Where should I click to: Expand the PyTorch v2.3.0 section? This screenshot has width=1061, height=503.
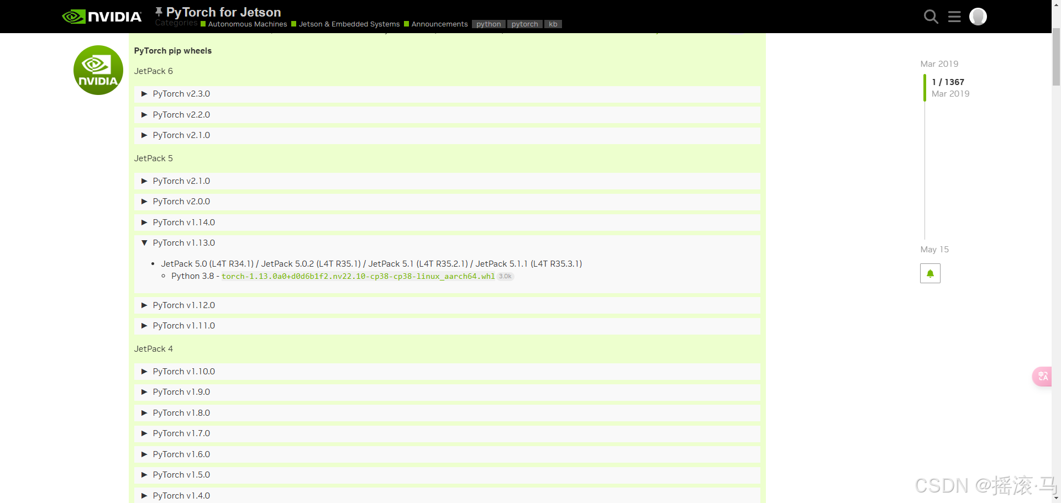click(181, 94)
